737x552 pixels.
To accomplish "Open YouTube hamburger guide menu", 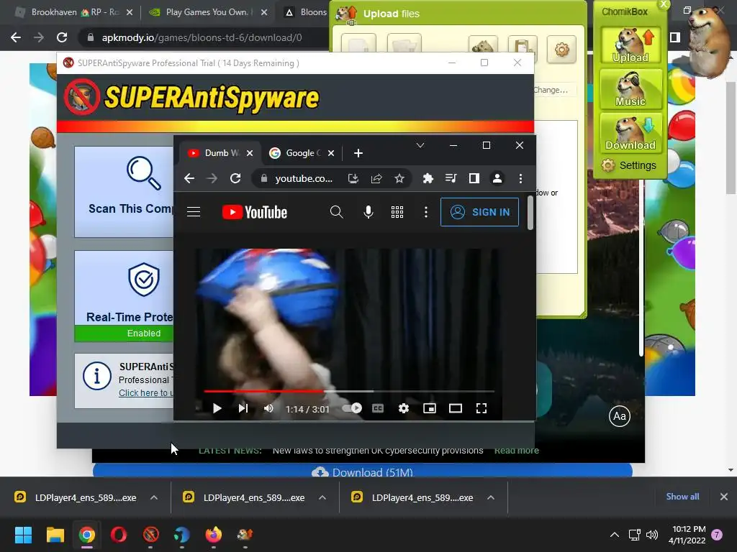I will pos(194,212).
